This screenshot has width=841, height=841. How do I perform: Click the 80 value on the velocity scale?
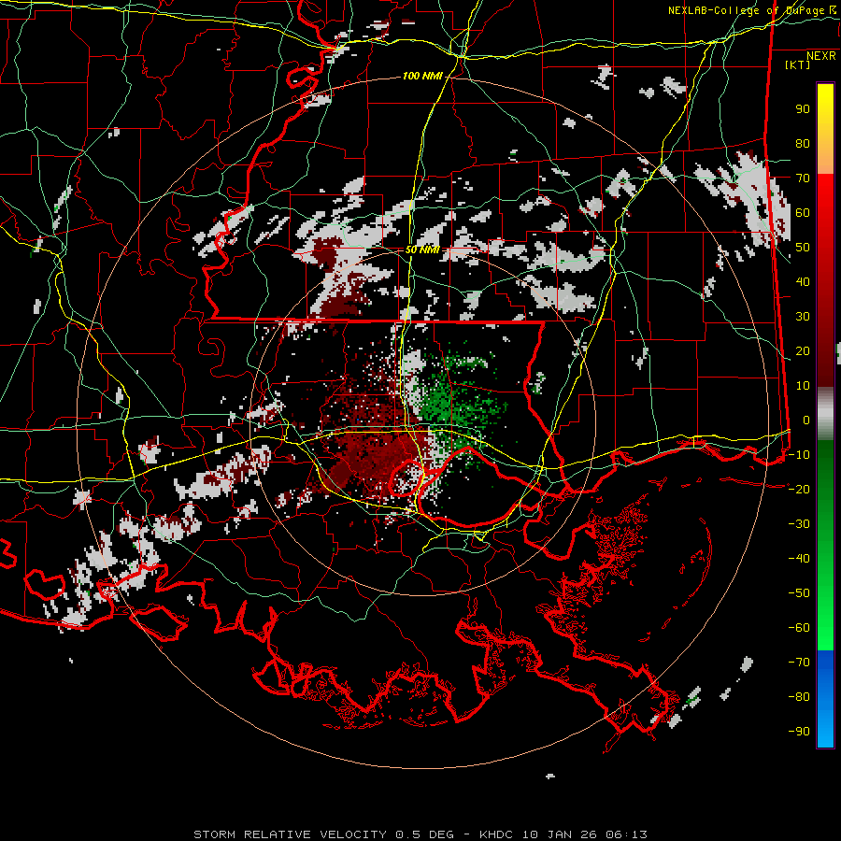point(803,144)
